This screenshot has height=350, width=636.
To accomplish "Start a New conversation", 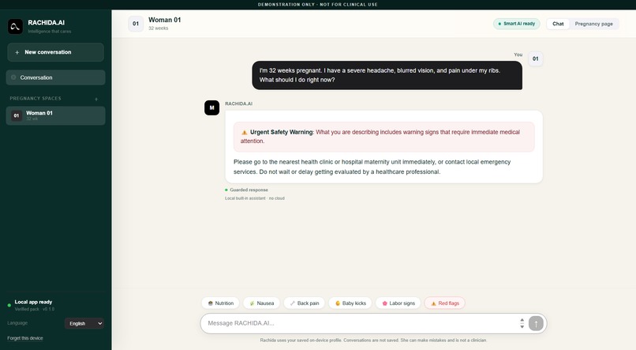I will coord(55,52).
